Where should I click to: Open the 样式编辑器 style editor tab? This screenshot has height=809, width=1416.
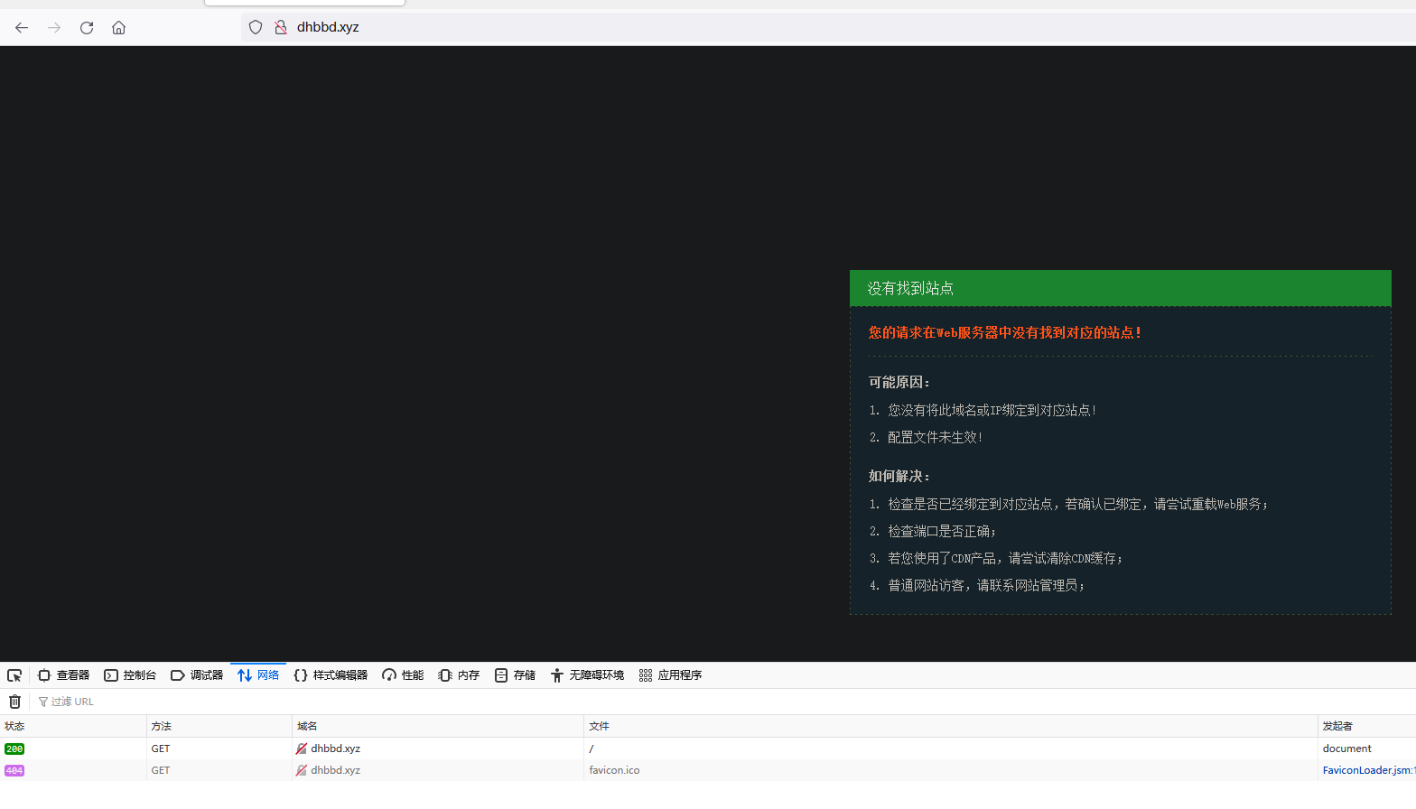[331, 675]
